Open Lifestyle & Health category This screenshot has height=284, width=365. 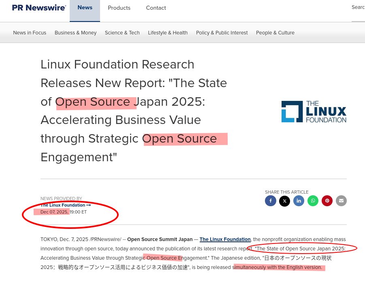pos(168,33)
